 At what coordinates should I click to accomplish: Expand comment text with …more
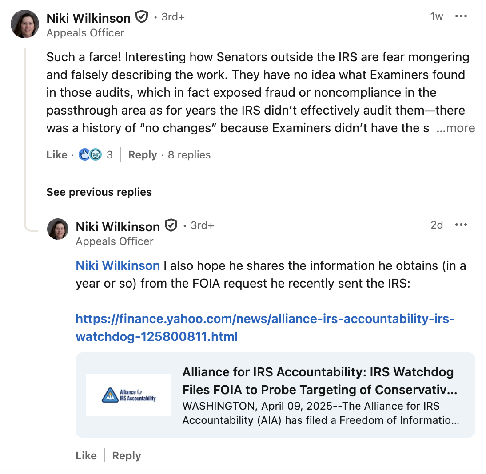pyautogui.click(x=456, y=129)
